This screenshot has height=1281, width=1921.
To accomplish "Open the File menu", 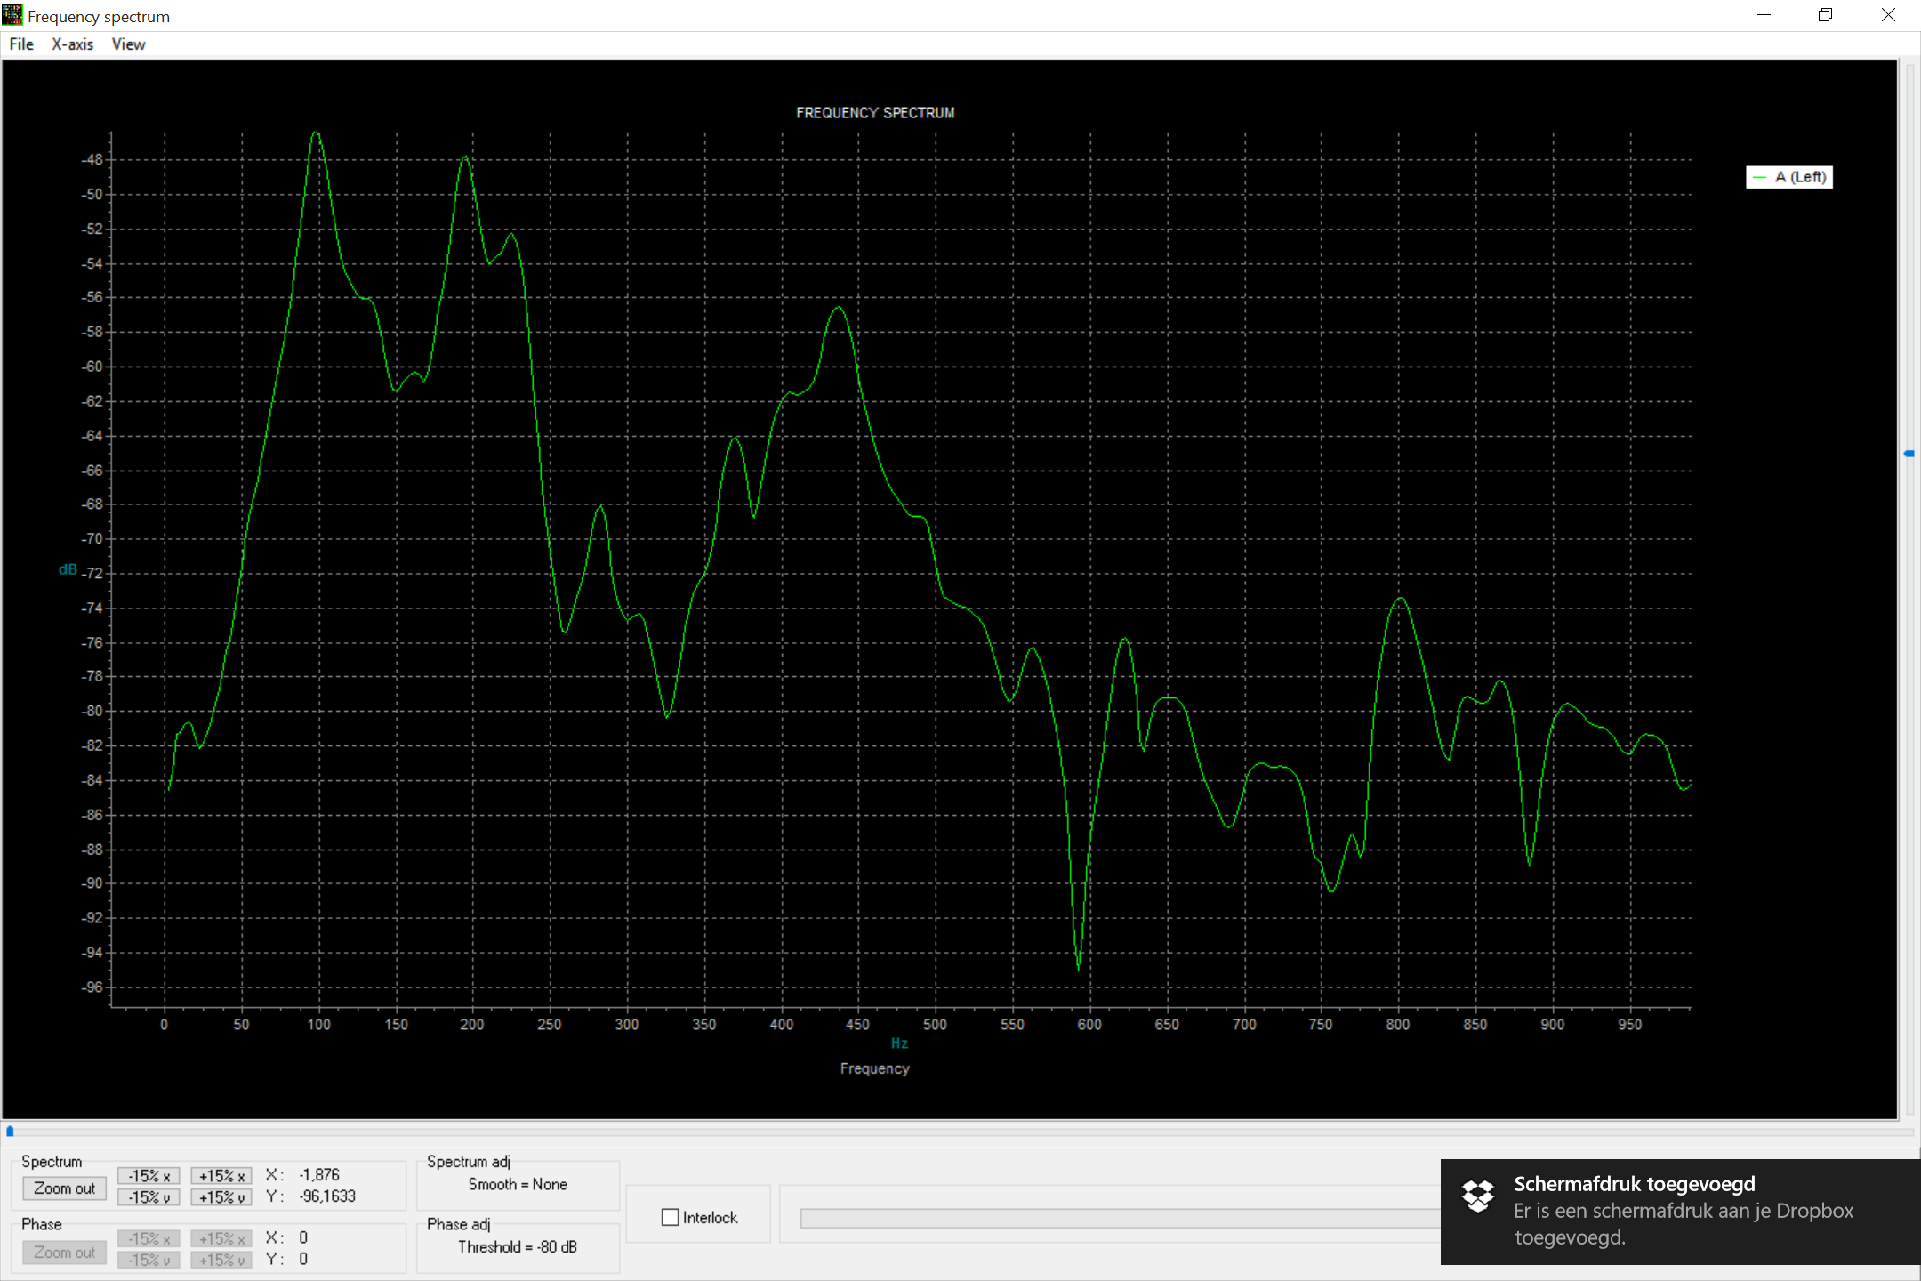I will pos(21,44).
